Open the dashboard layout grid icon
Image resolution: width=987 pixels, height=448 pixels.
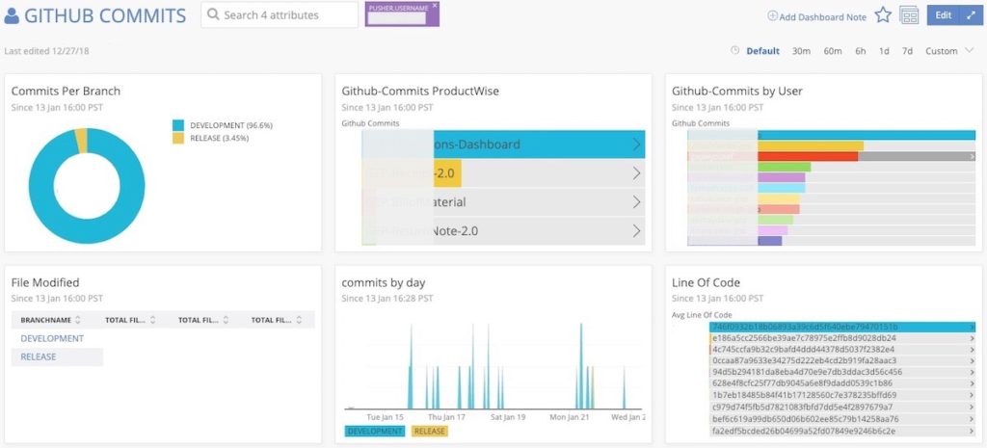[909, 15]
